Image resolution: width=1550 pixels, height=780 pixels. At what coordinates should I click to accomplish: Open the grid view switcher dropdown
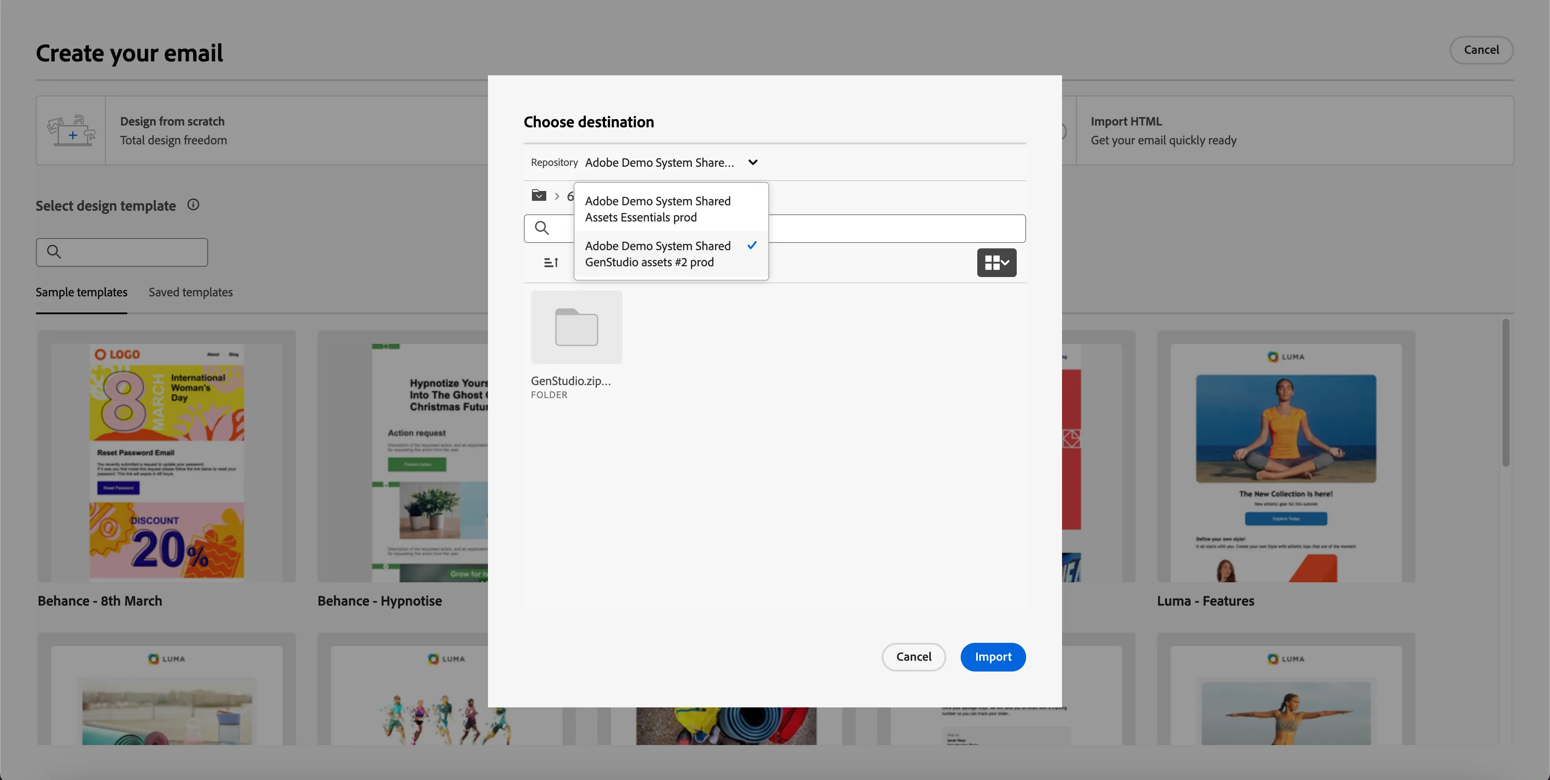997,263
